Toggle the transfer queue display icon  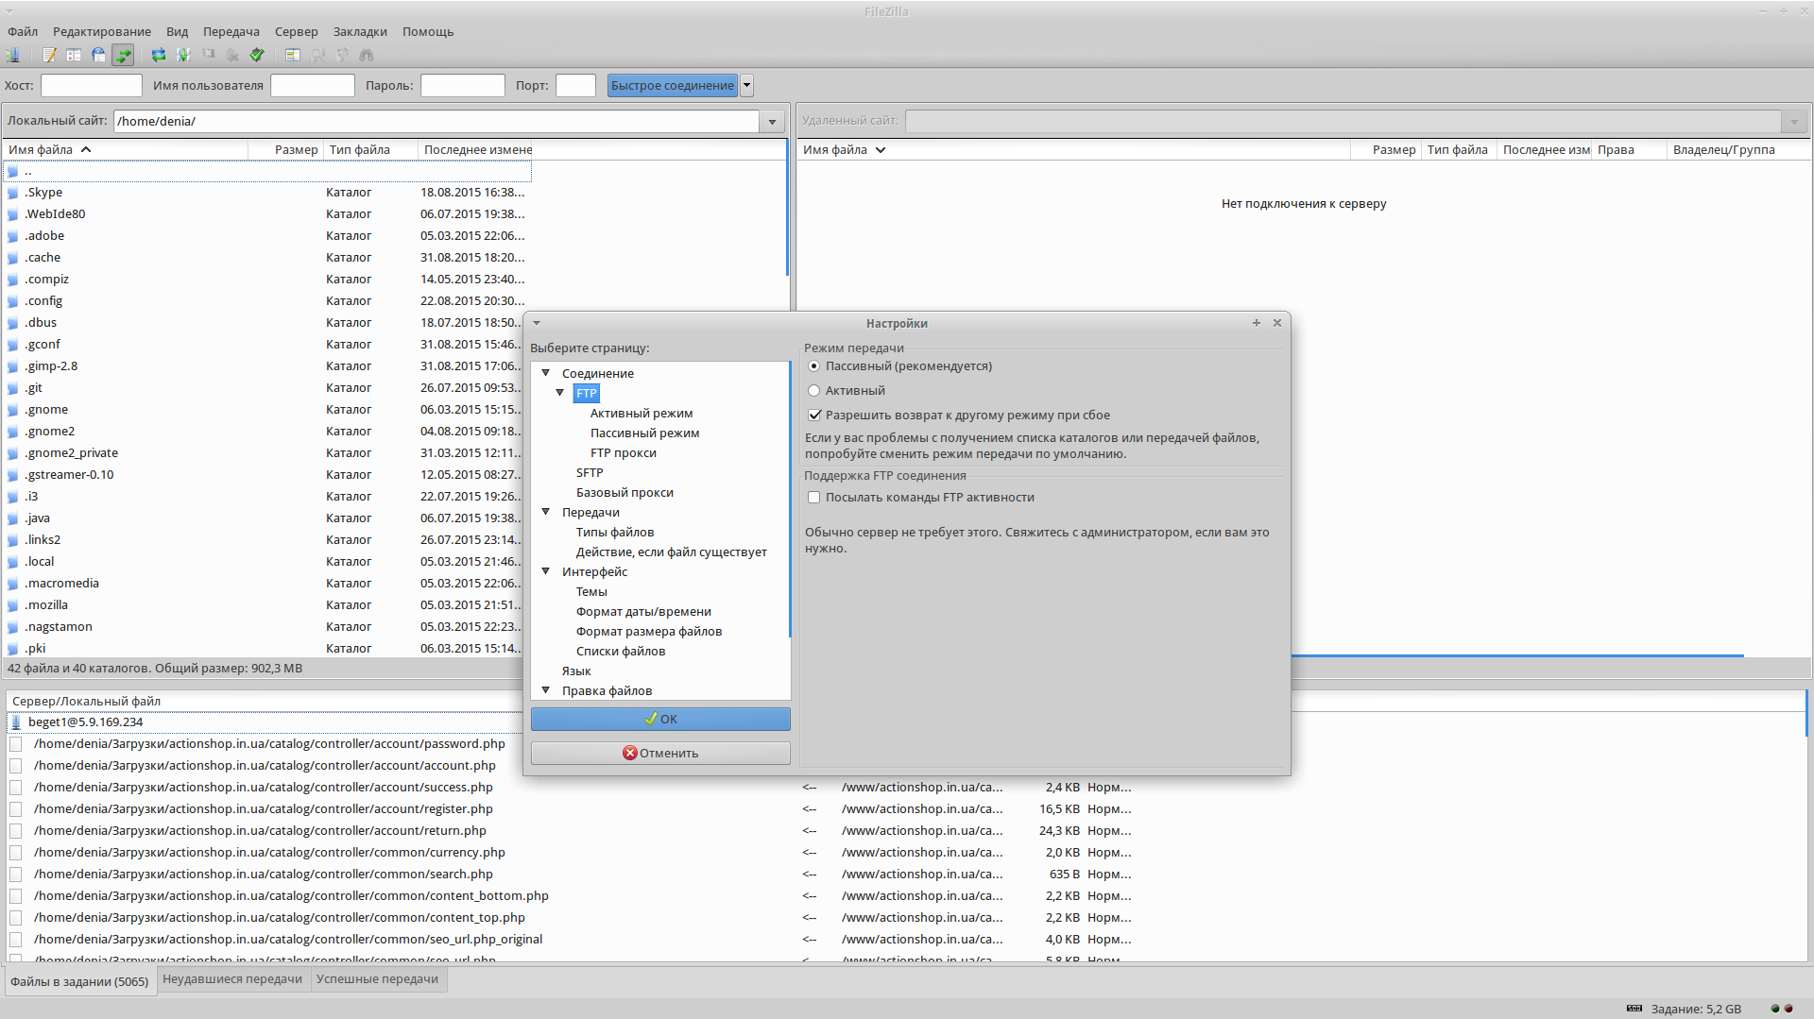(123, 55)
